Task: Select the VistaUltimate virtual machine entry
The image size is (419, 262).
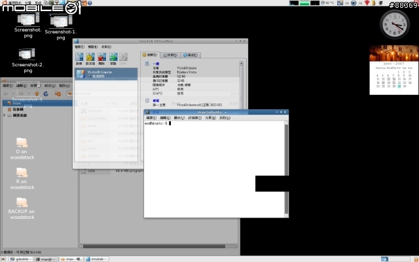Action: [106, 74]
